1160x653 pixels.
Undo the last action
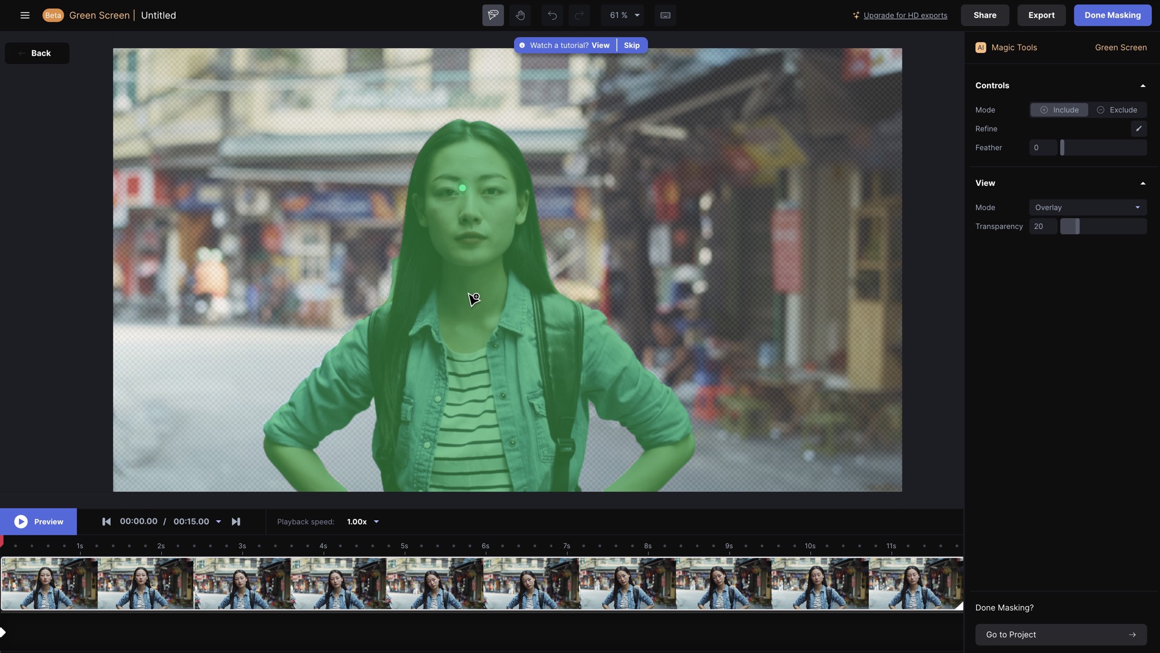pos(552,15)
